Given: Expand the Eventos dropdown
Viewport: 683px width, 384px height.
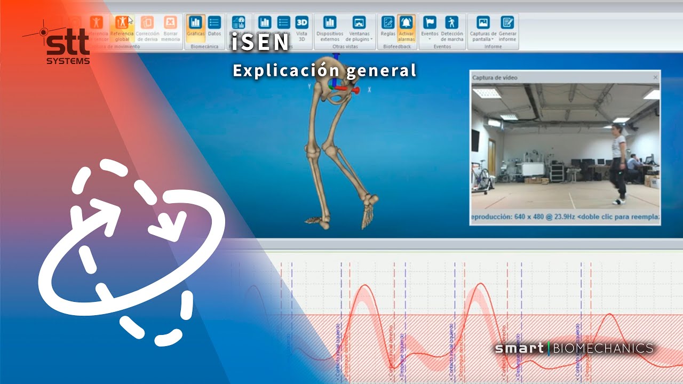Looking at the screenshot, I should click(430, 29).
